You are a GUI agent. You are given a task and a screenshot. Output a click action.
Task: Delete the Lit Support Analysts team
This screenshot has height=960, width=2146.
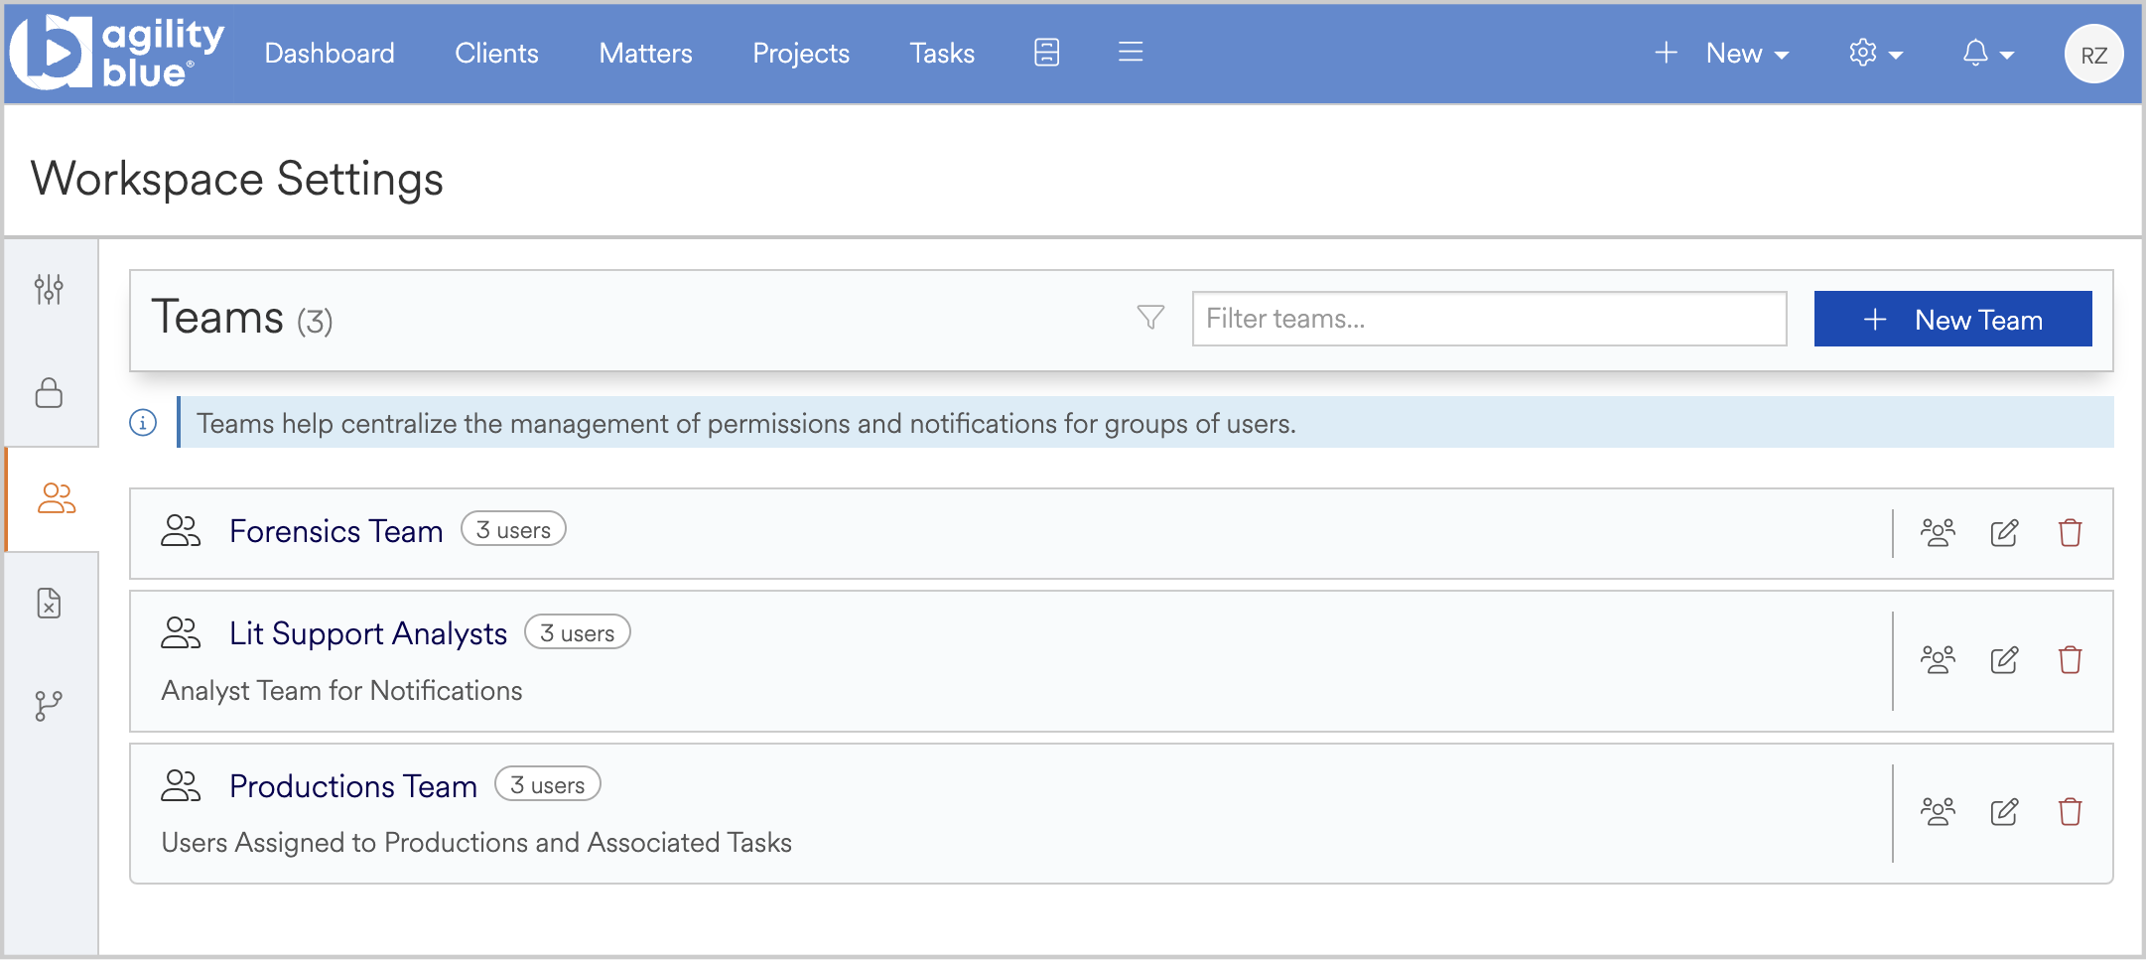click(2071, 660)
